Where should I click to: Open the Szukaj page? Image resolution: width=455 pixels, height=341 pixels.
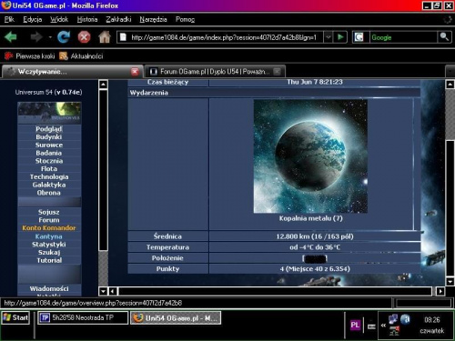point(49,252)
